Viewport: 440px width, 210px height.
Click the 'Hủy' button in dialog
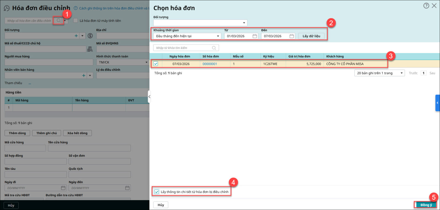coord(161,205)
